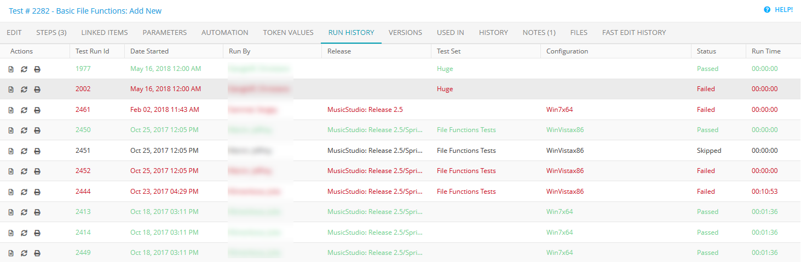Click the re-run icon for test run 1977
The height and width of the screenshot is (262, 801).
24,69
